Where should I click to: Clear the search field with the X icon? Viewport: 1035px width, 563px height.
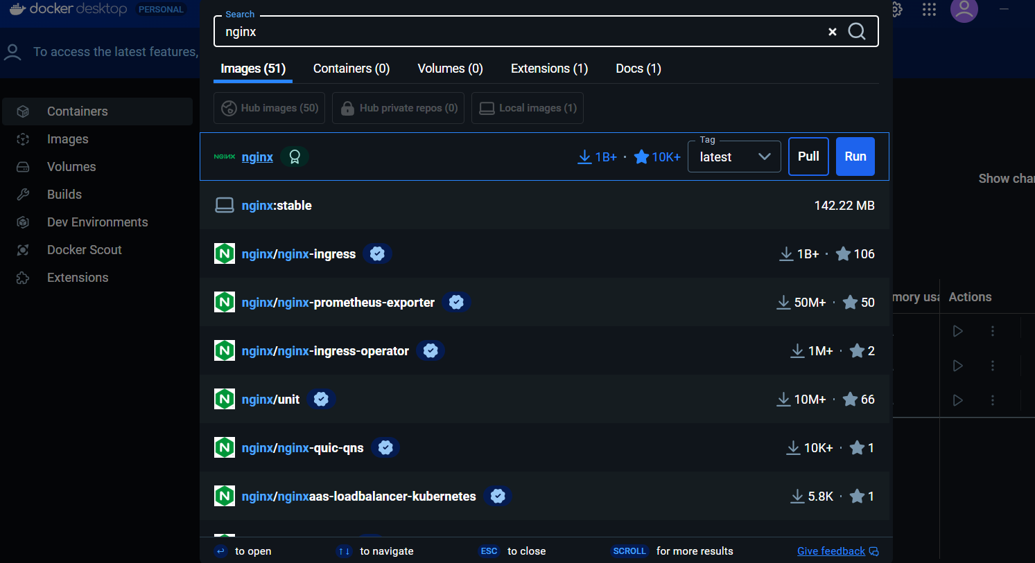point(832,32)
